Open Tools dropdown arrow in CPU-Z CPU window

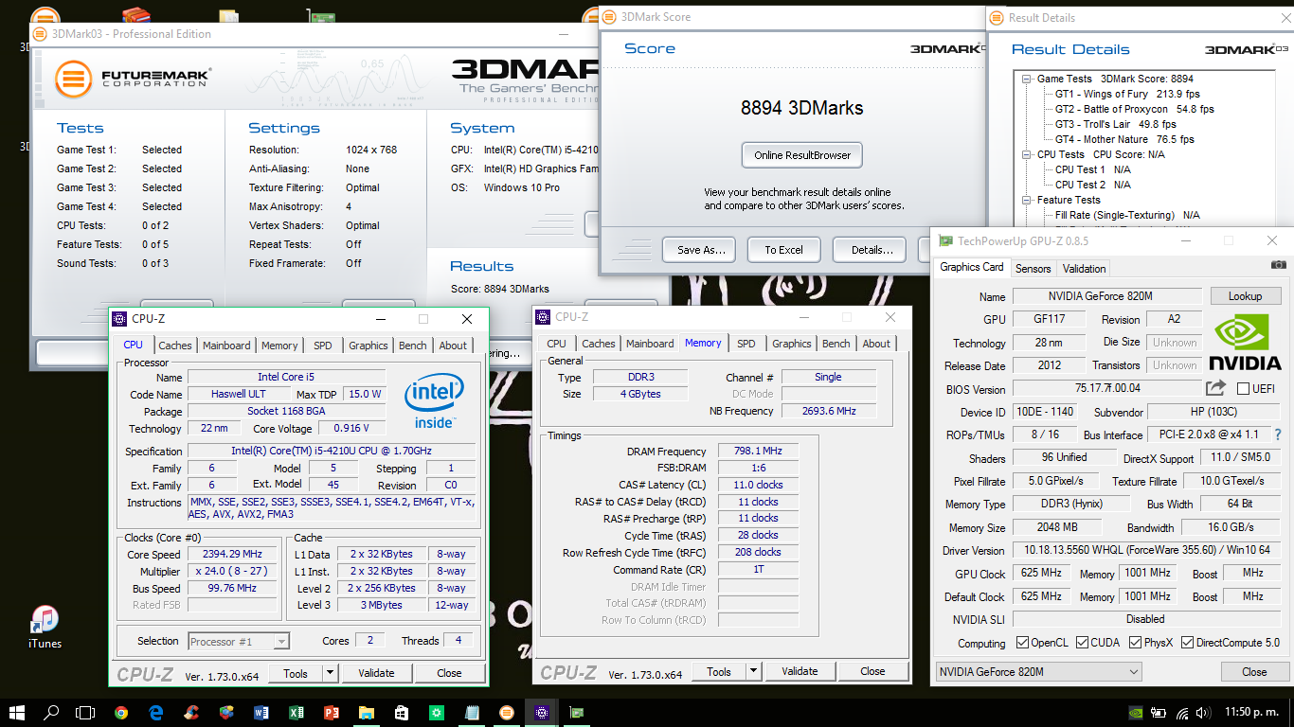tap(330, 673)
